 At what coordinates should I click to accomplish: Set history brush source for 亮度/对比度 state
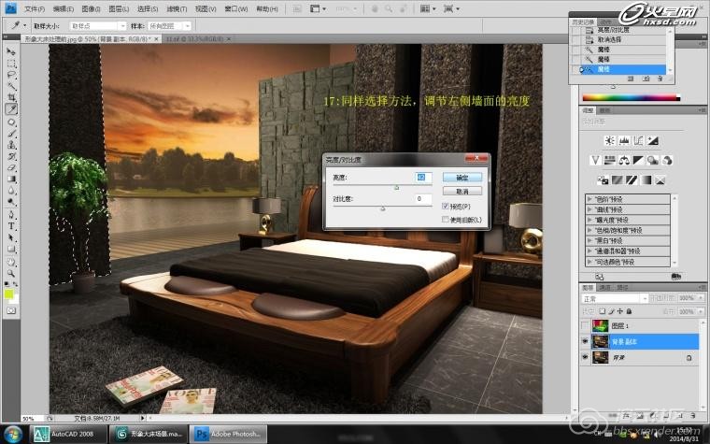pos(575,30)
